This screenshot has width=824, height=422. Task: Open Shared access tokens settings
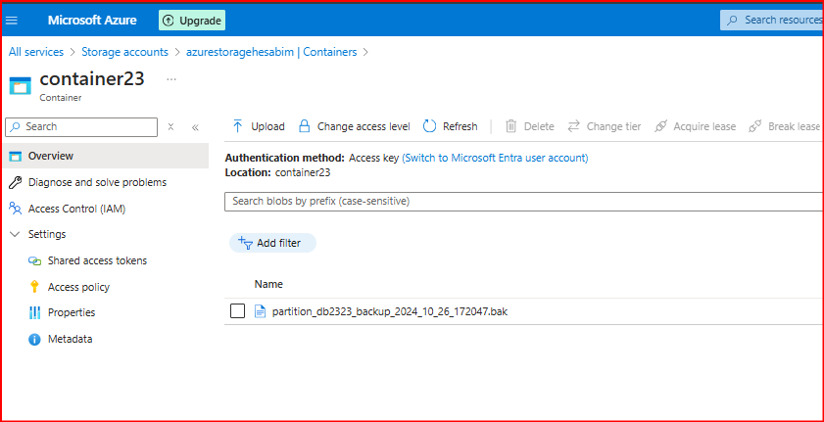click(x=97, y=261)
